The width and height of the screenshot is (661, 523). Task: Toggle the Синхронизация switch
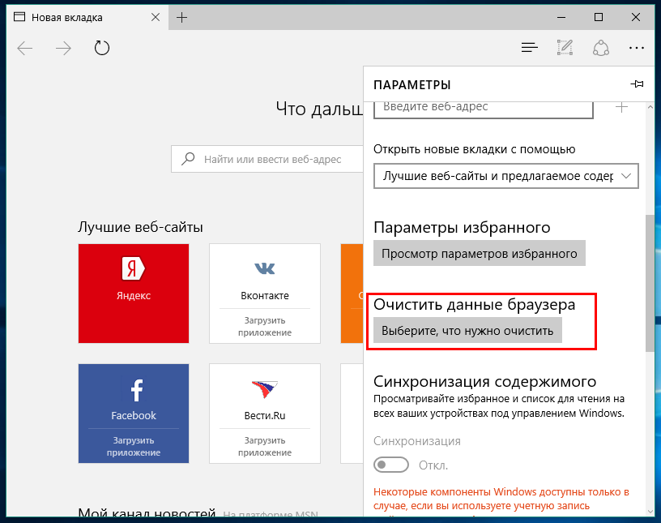coord(391,465)
